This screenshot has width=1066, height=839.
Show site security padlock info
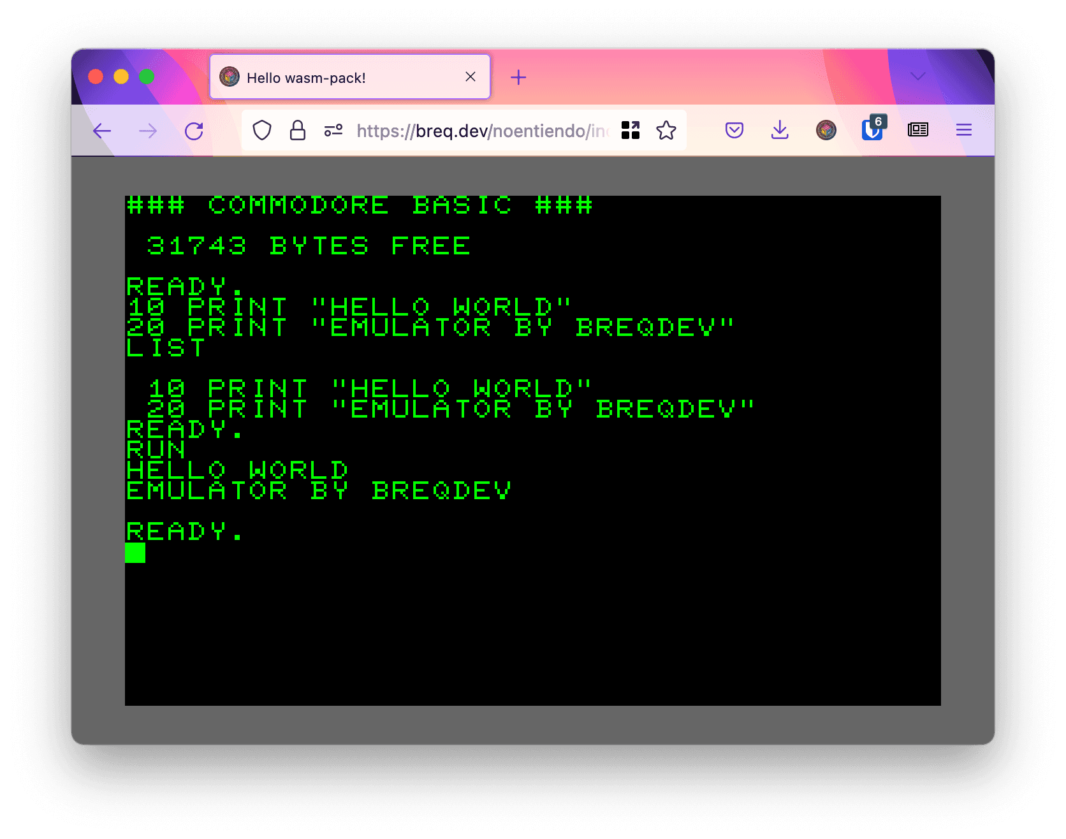click(x=297, y=131)
